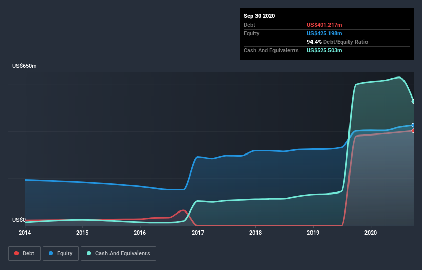This screenshot has height=270, width=422.
Task: Click the Debt row label in tooltip
Action: 249,25
